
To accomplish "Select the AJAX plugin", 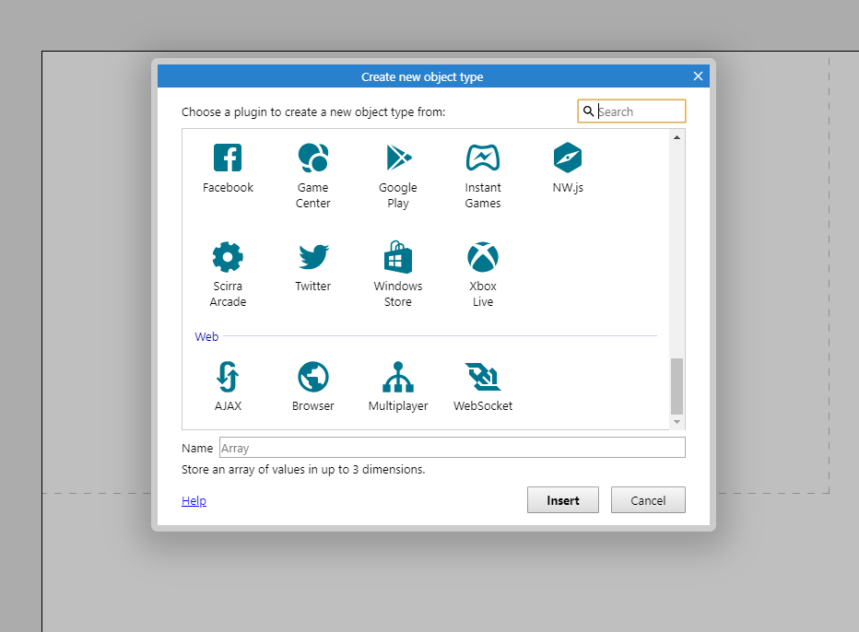I will pyautogui.click(x=228, y=377).
